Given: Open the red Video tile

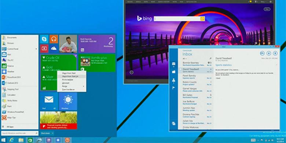Looking at the screenshot, I should click(x=44, y=48).
